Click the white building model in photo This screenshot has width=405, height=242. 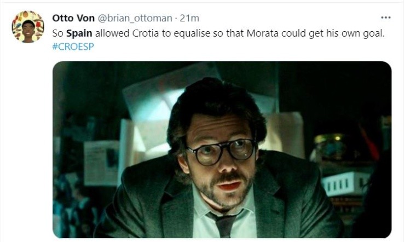(x=346, y=184)
